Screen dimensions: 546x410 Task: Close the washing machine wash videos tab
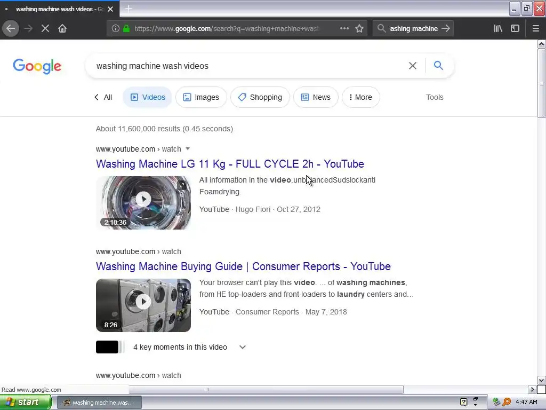point(110,9)
